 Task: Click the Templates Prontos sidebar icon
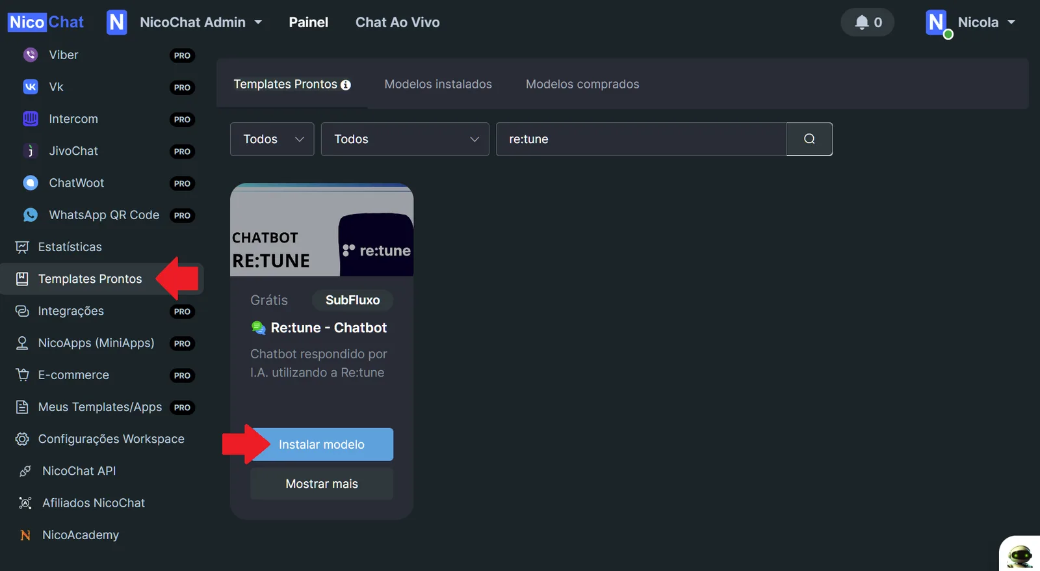click(22, 279)
